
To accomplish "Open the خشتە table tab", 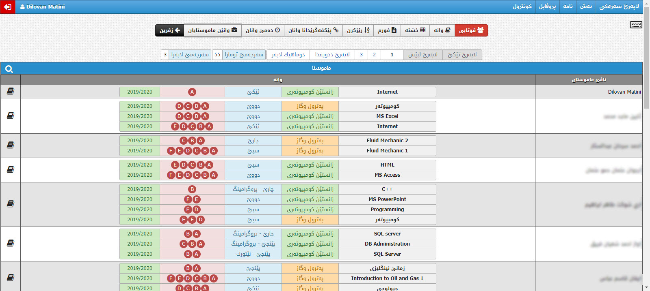I will (415, 30).
